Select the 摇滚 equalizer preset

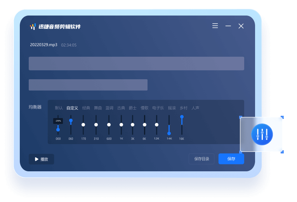(x=172, y=108)
